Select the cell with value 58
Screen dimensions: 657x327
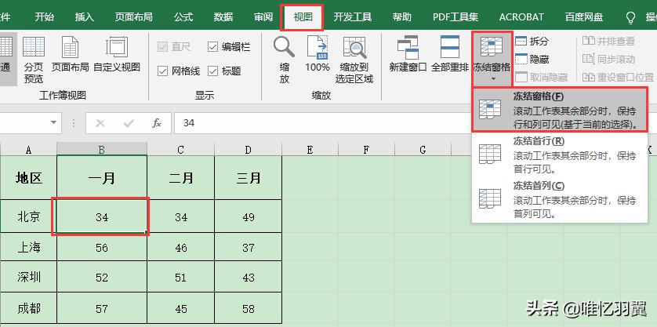(248, 308)
